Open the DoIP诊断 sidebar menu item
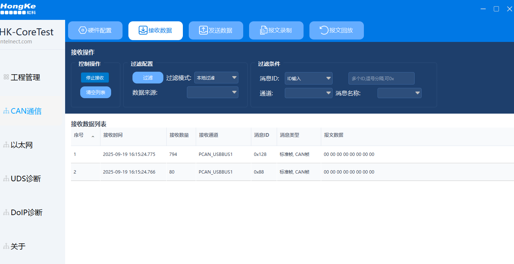This screenshot has height=264, width=514. click(26, 213)
